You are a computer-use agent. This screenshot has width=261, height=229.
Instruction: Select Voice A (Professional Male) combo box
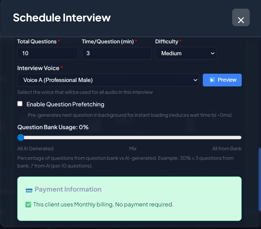(108, 80)
